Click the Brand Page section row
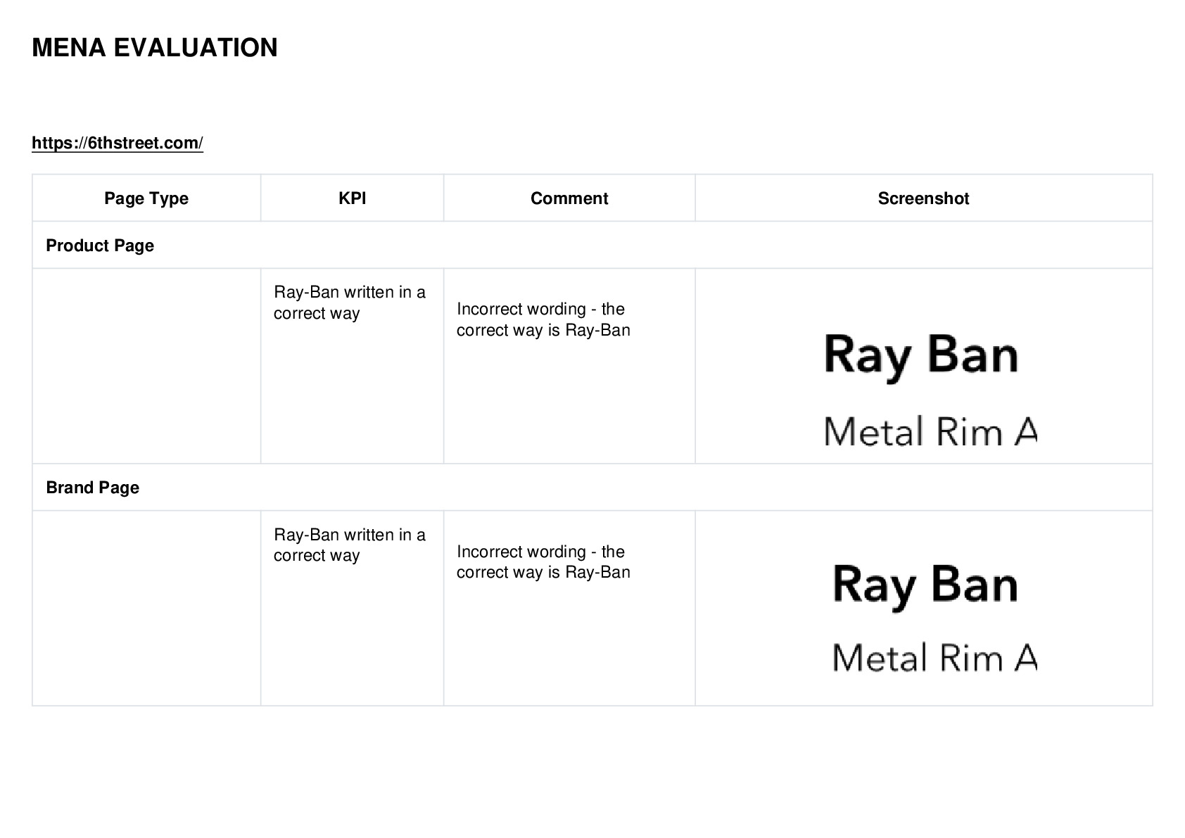The height and width of the screenshot is (838, 1185). pyautogui.click(x=592, y=487)
